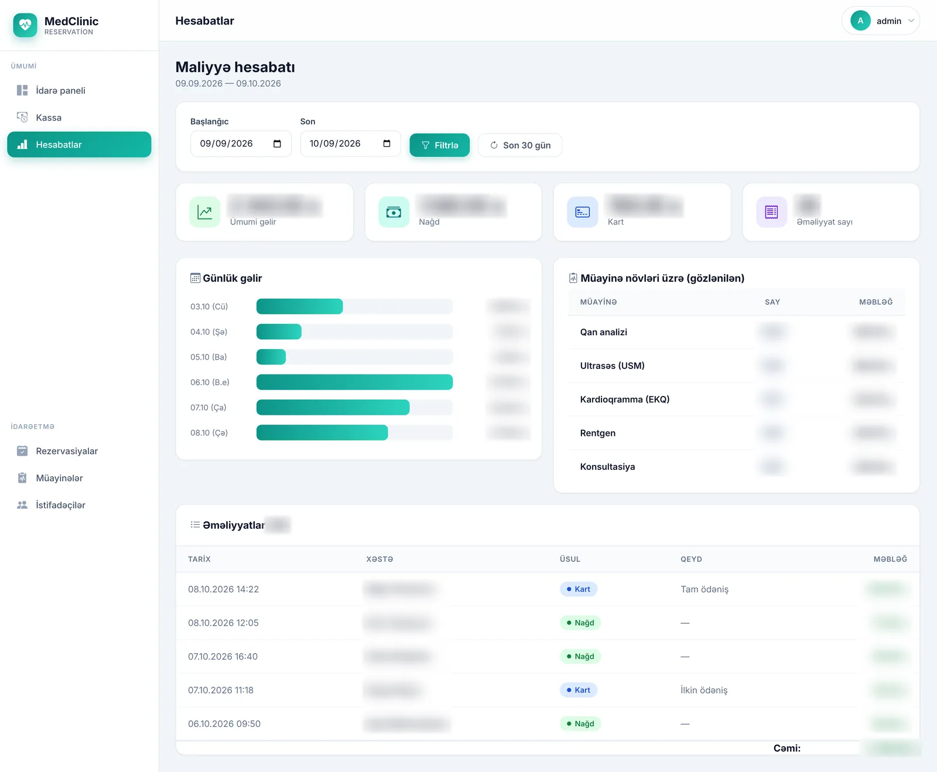Image resolution: width=937 pixels, height=772 pixels.
Task: Click the Əməliyyatlar list heading icon
Action: (195, 525)
